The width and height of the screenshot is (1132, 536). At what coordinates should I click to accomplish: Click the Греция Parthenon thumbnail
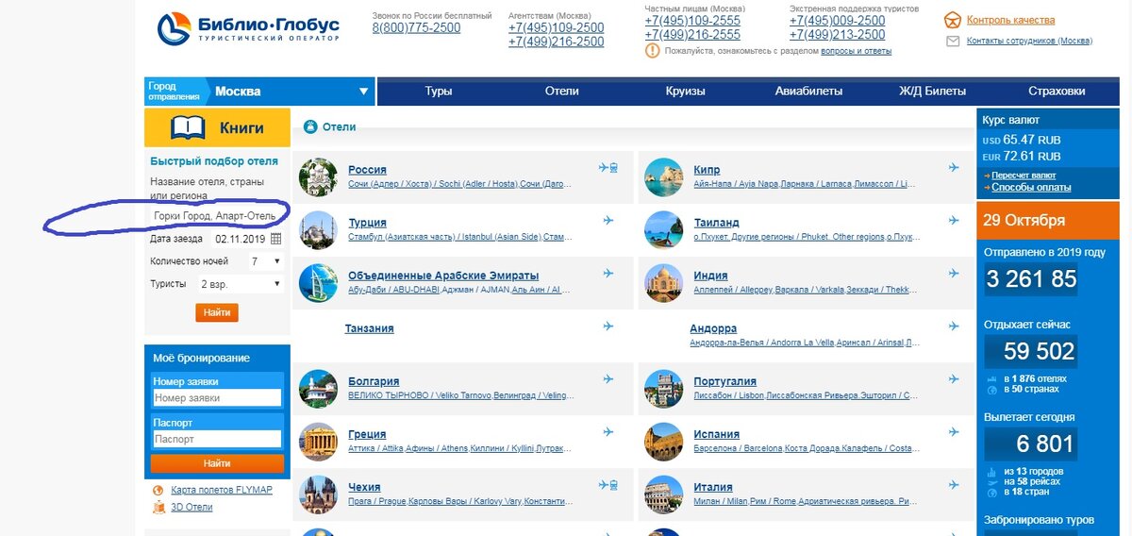pos(318,441)
